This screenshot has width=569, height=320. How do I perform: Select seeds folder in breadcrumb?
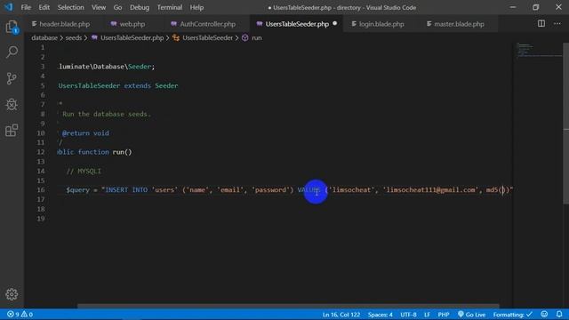73,37
